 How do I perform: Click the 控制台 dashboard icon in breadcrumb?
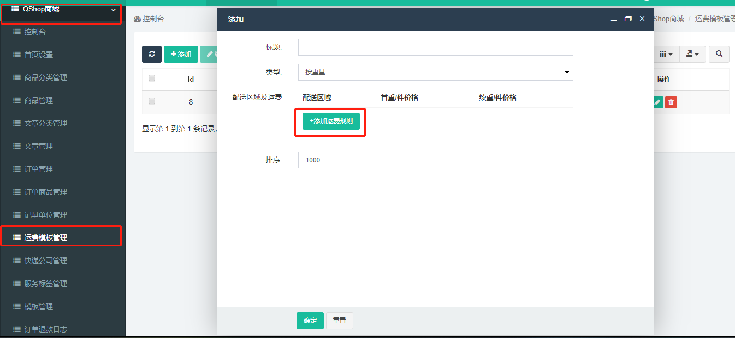coord(137,19)
